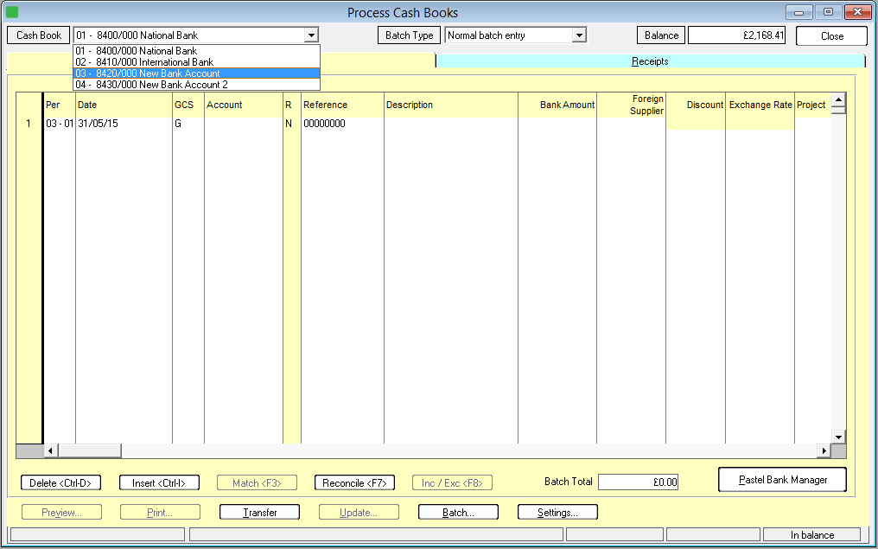Click the green application icon in title bar

point(11,12)
